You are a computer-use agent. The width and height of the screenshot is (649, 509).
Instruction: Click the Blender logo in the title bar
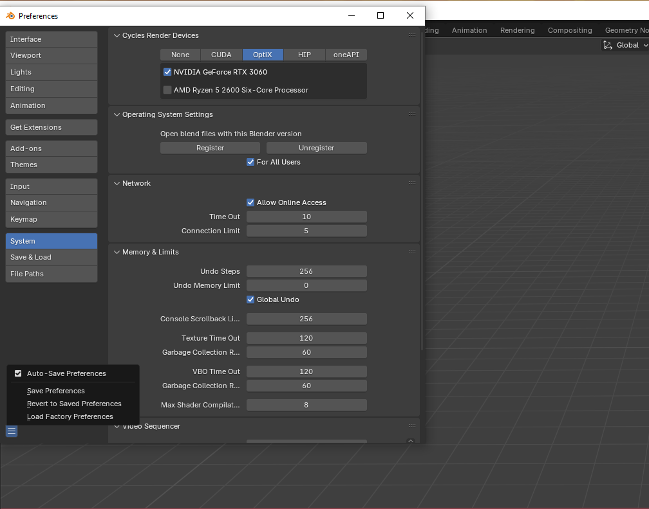[x=10, y=15]
